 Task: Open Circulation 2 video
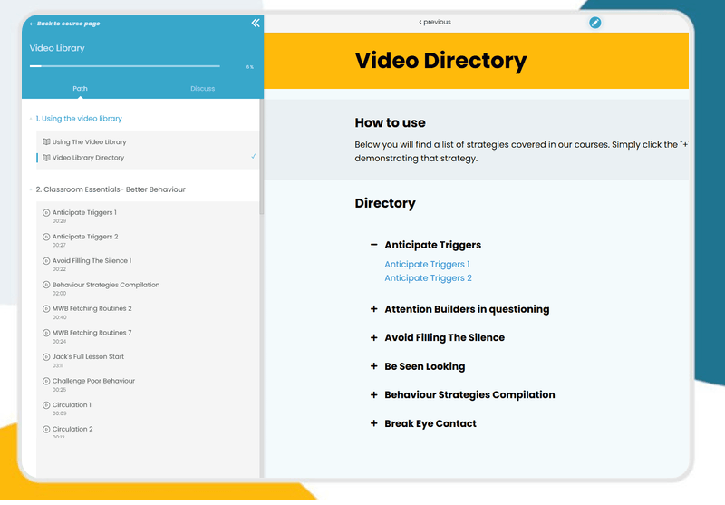coord(72,429)
